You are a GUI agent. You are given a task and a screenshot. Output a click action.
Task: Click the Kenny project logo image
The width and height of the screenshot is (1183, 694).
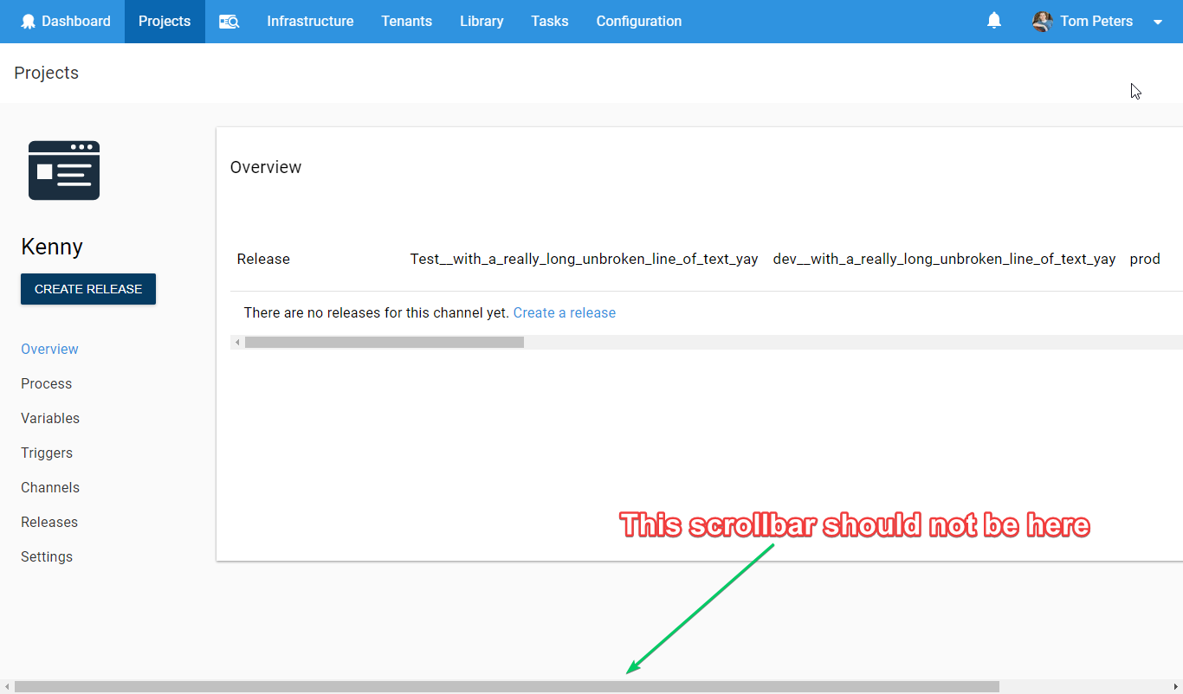point(63,170)
